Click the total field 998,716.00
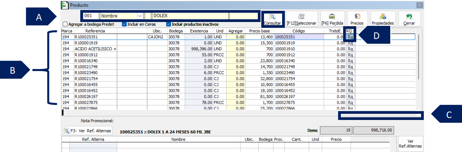 374,130
